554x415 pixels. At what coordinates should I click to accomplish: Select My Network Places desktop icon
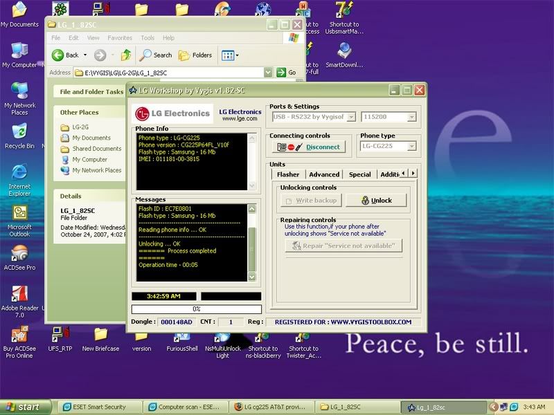[x=20, y=99]
